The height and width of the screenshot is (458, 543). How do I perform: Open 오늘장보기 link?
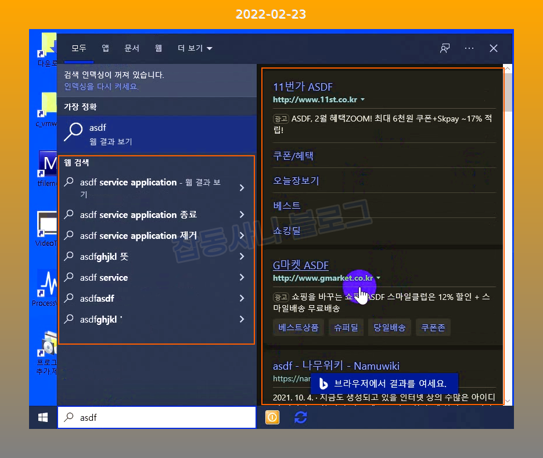[x=296, y=181]
